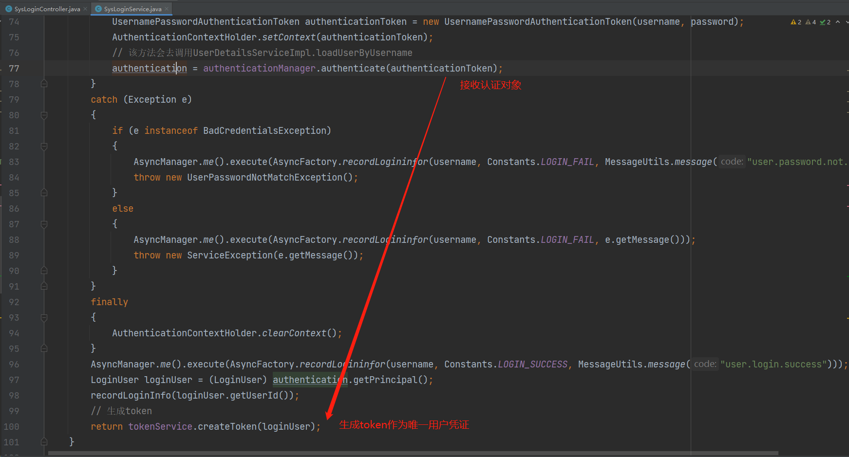
Task: Click the 'else' keyword on line 86
Action: click(x=123, y=209)
